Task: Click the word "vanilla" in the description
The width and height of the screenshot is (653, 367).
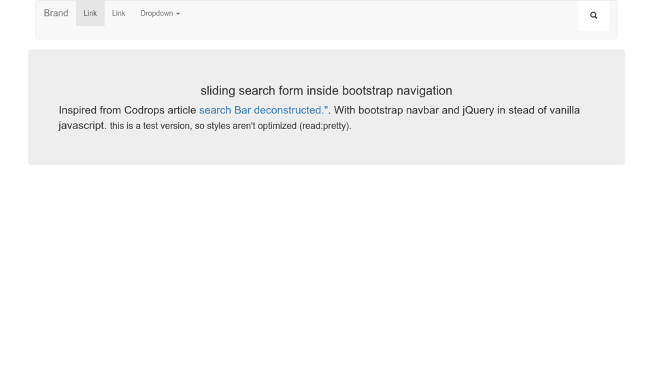Action: (564, 110)
